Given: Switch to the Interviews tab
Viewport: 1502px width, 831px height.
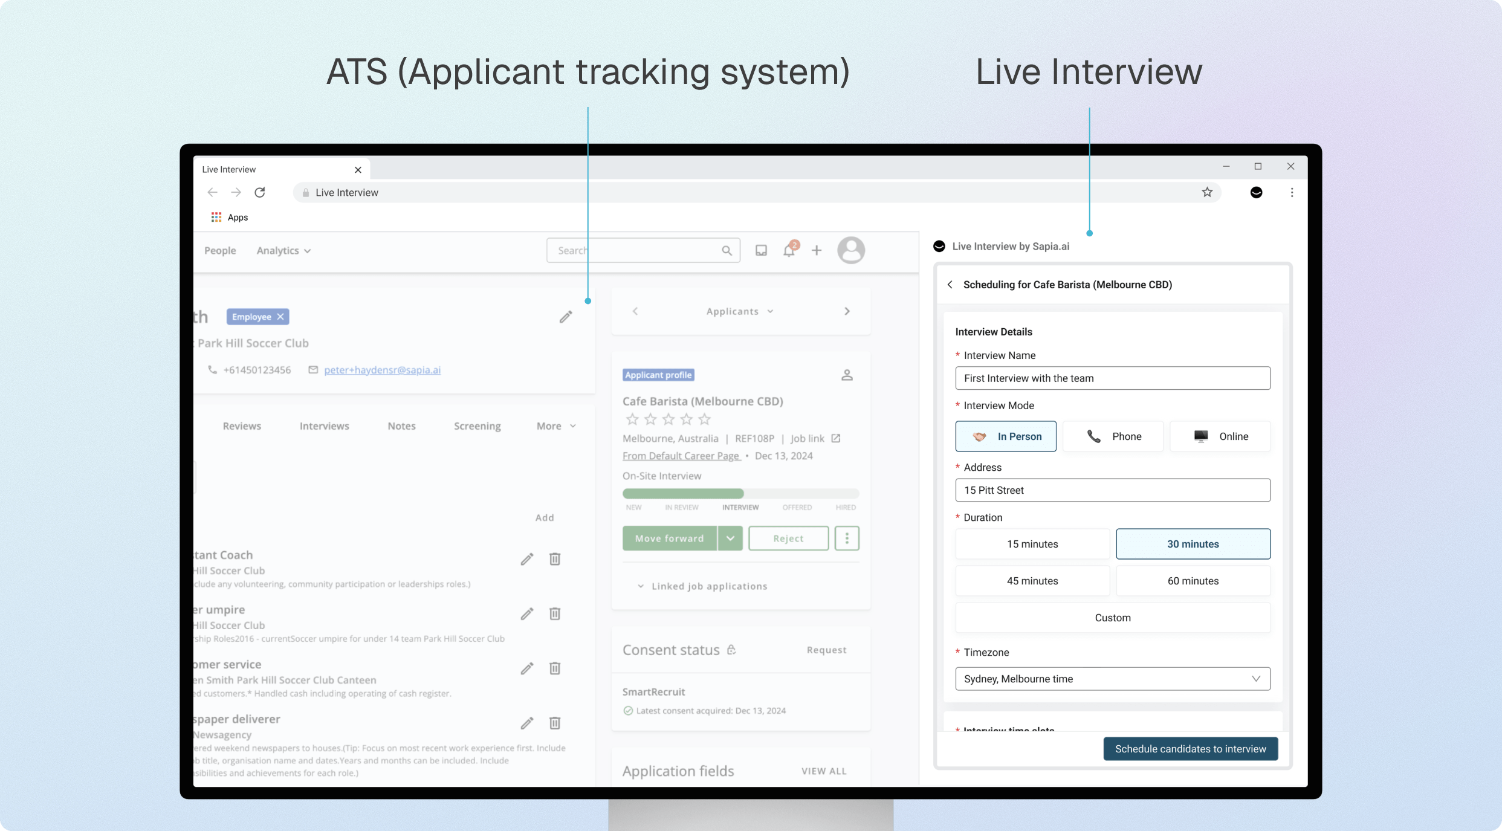Looking at the screenshot, I should tap(324, 426).
